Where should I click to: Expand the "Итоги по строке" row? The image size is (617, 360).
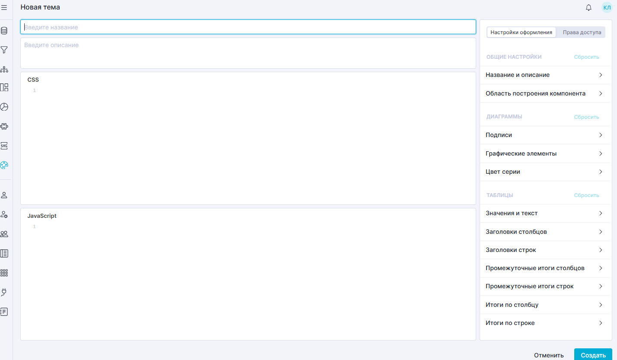(544, 323)
